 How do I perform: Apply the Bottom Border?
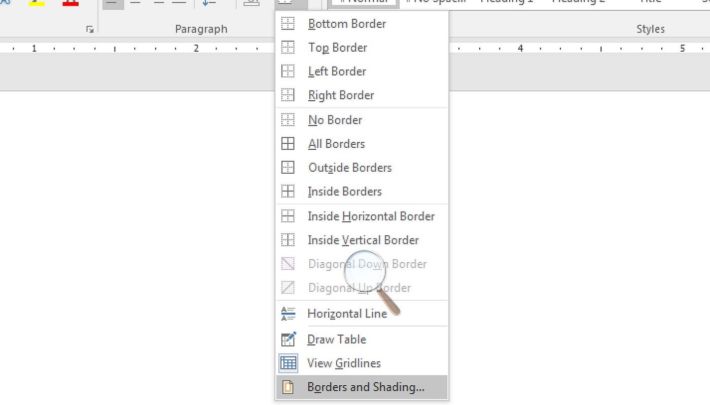point(347,23)
